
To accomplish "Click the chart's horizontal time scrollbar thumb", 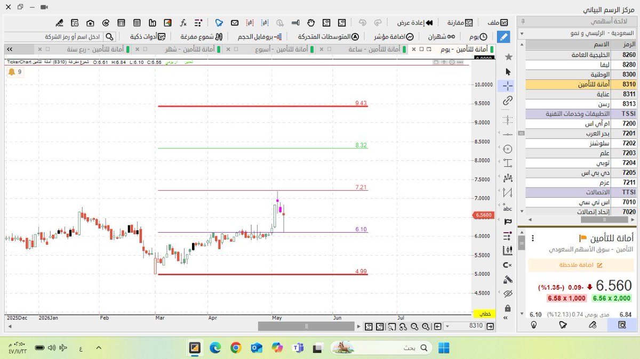I will pyautogui.click(x=306, y=327).
